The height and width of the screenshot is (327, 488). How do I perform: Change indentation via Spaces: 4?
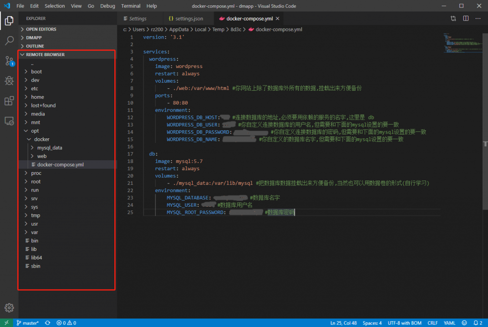click(x=372, y=323)
